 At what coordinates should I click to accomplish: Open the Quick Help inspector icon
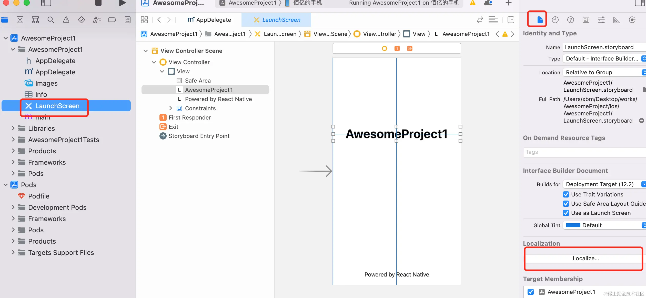coord(570,20)
